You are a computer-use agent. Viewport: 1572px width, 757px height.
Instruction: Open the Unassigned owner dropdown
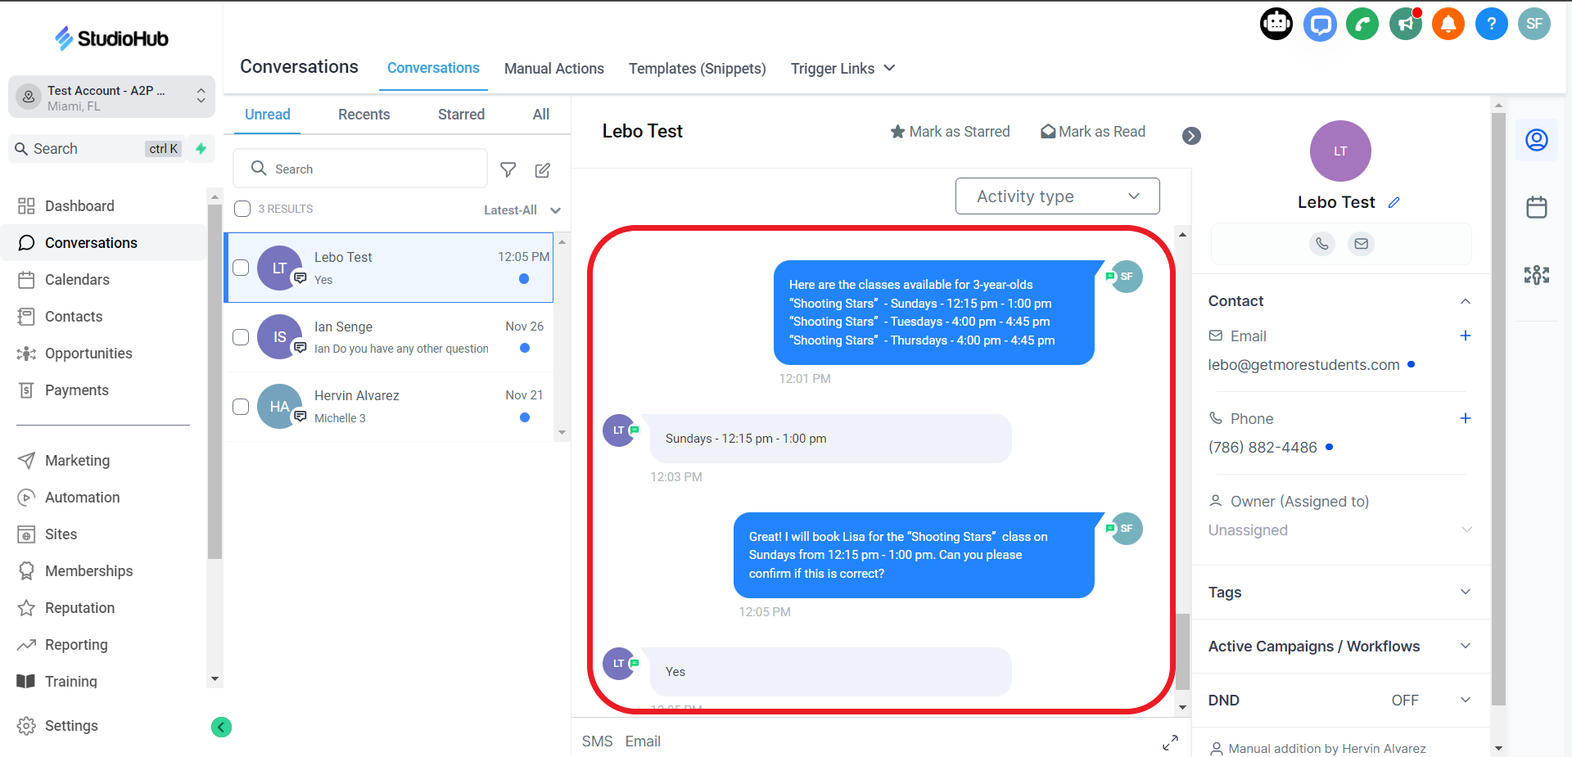(1340, 530)
